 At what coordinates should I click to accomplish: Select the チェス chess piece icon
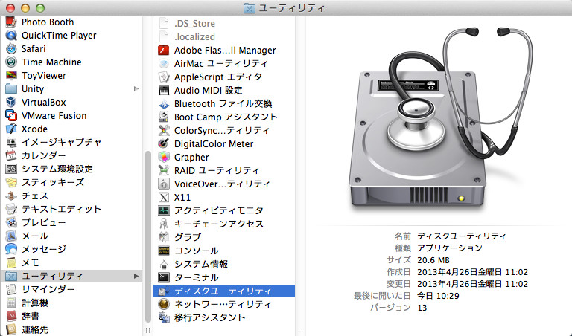11,196
